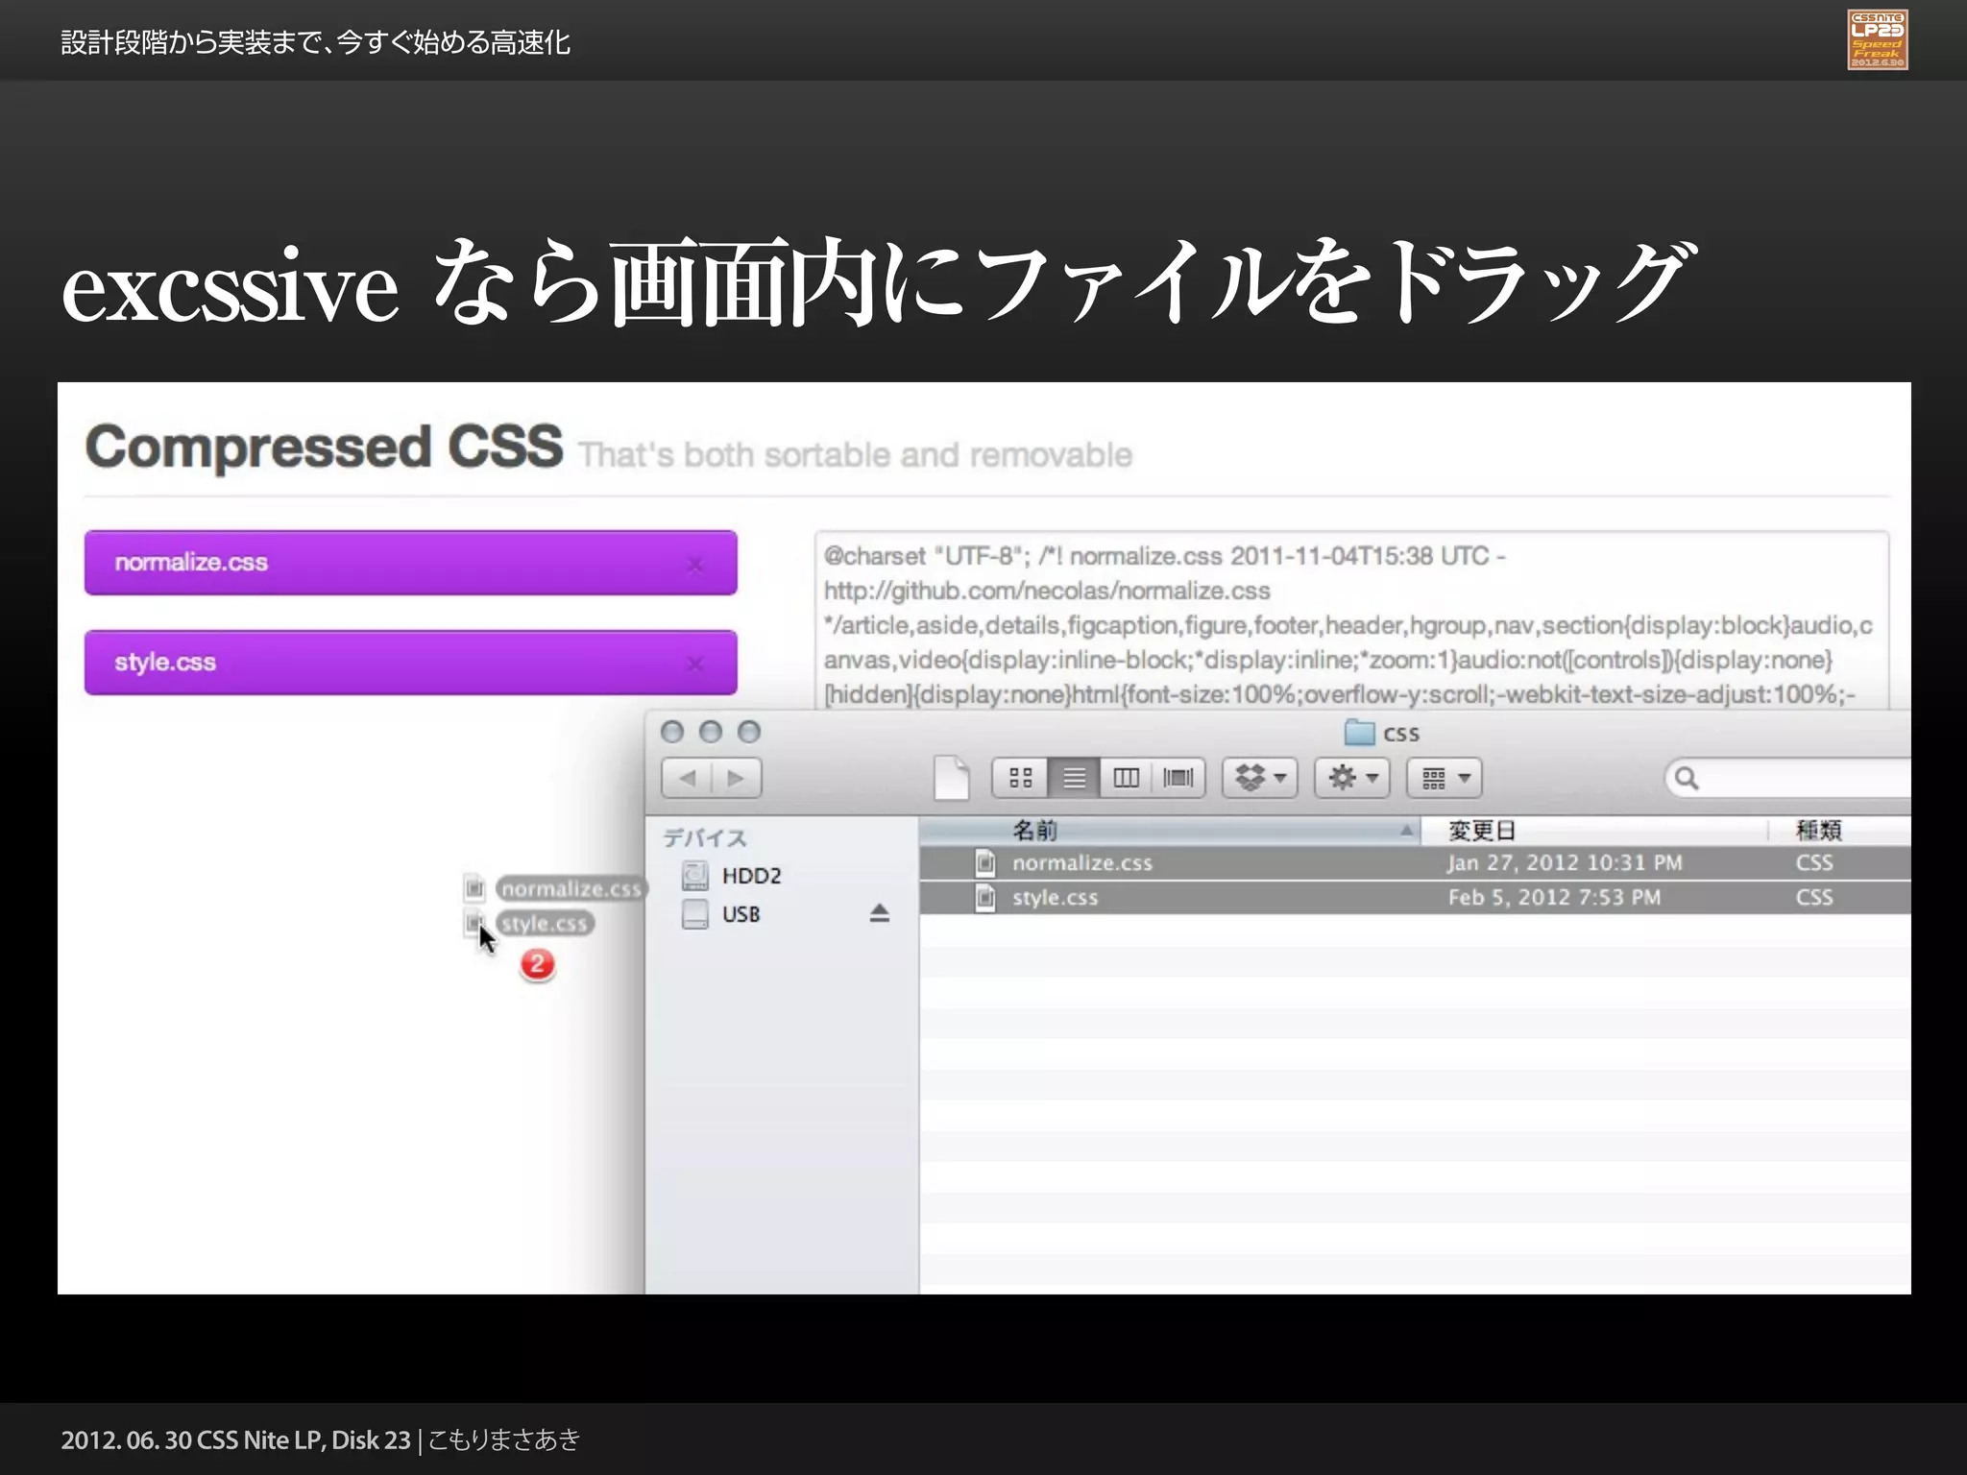Click the デバイス sidebar heading

(x=704, y=837)
